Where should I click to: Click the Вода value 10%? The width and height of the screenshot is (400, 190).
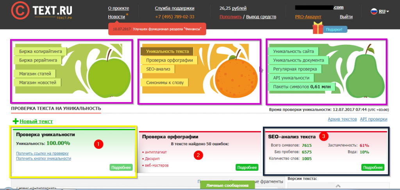364,152
